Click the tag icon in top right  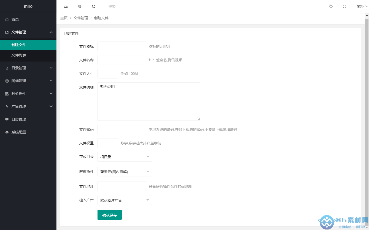click(331, 6)
